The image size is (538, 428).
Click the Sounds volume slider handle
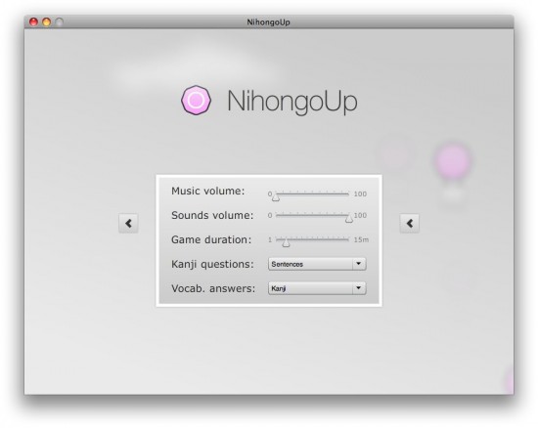(x=348, y=218)
